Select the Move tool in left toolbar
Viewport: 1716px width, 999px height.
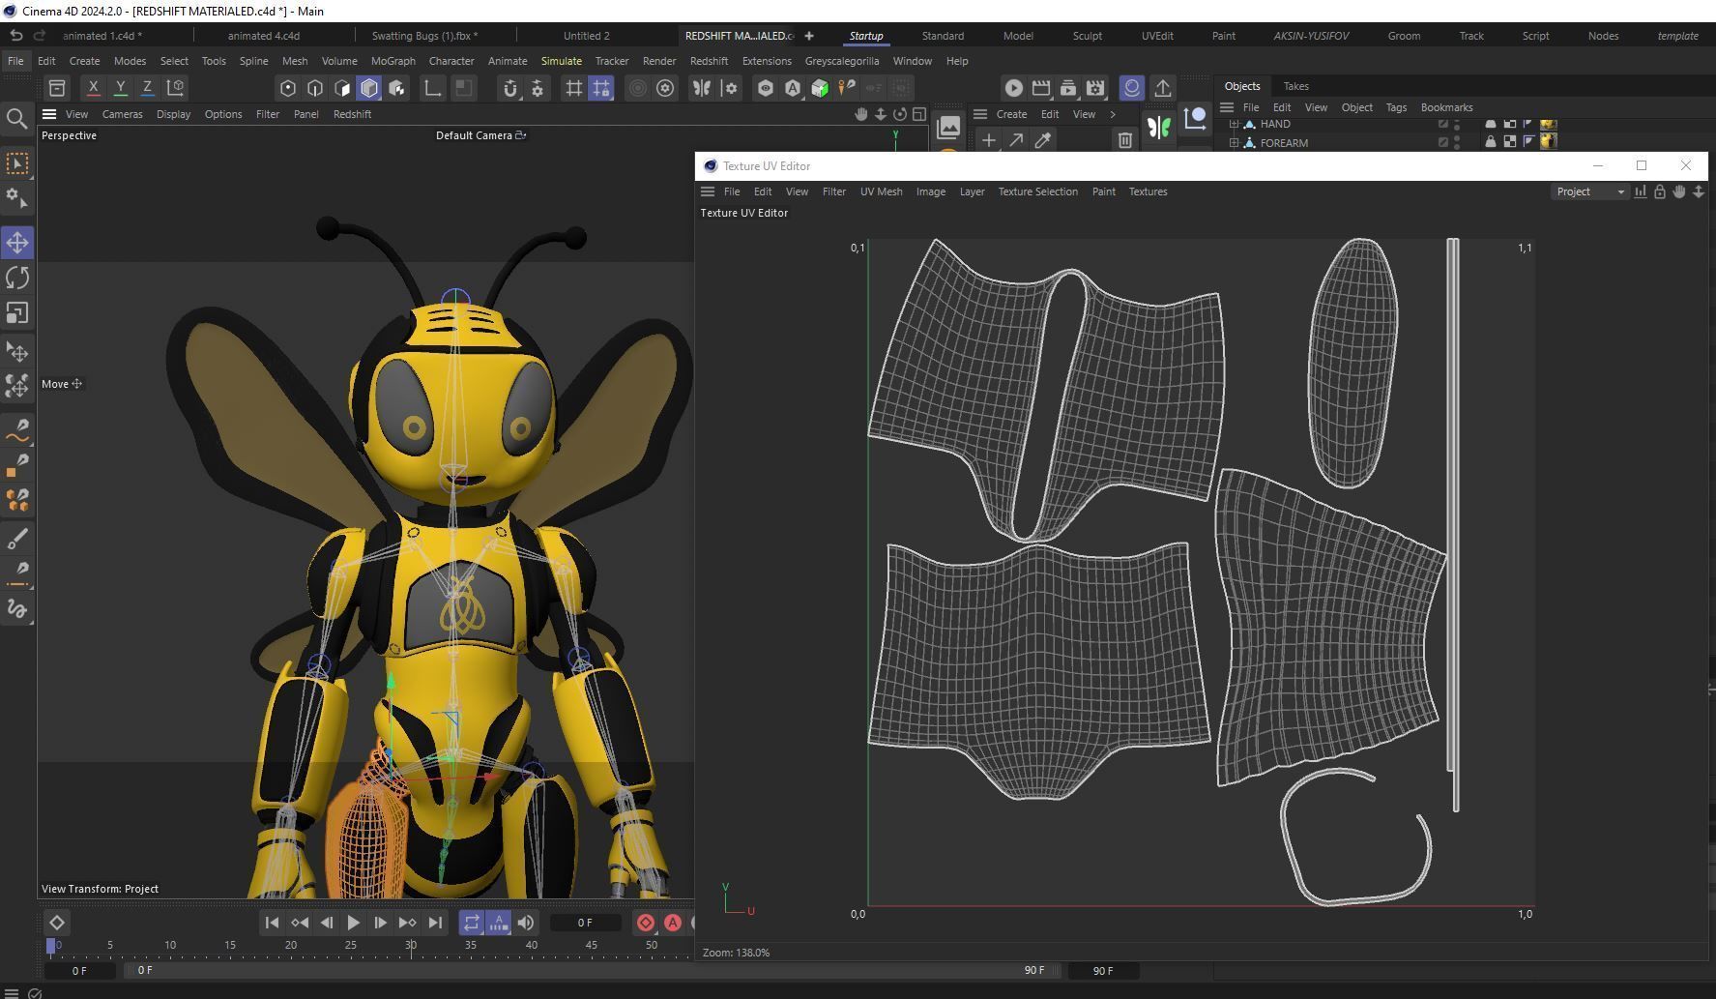[17, 242]
